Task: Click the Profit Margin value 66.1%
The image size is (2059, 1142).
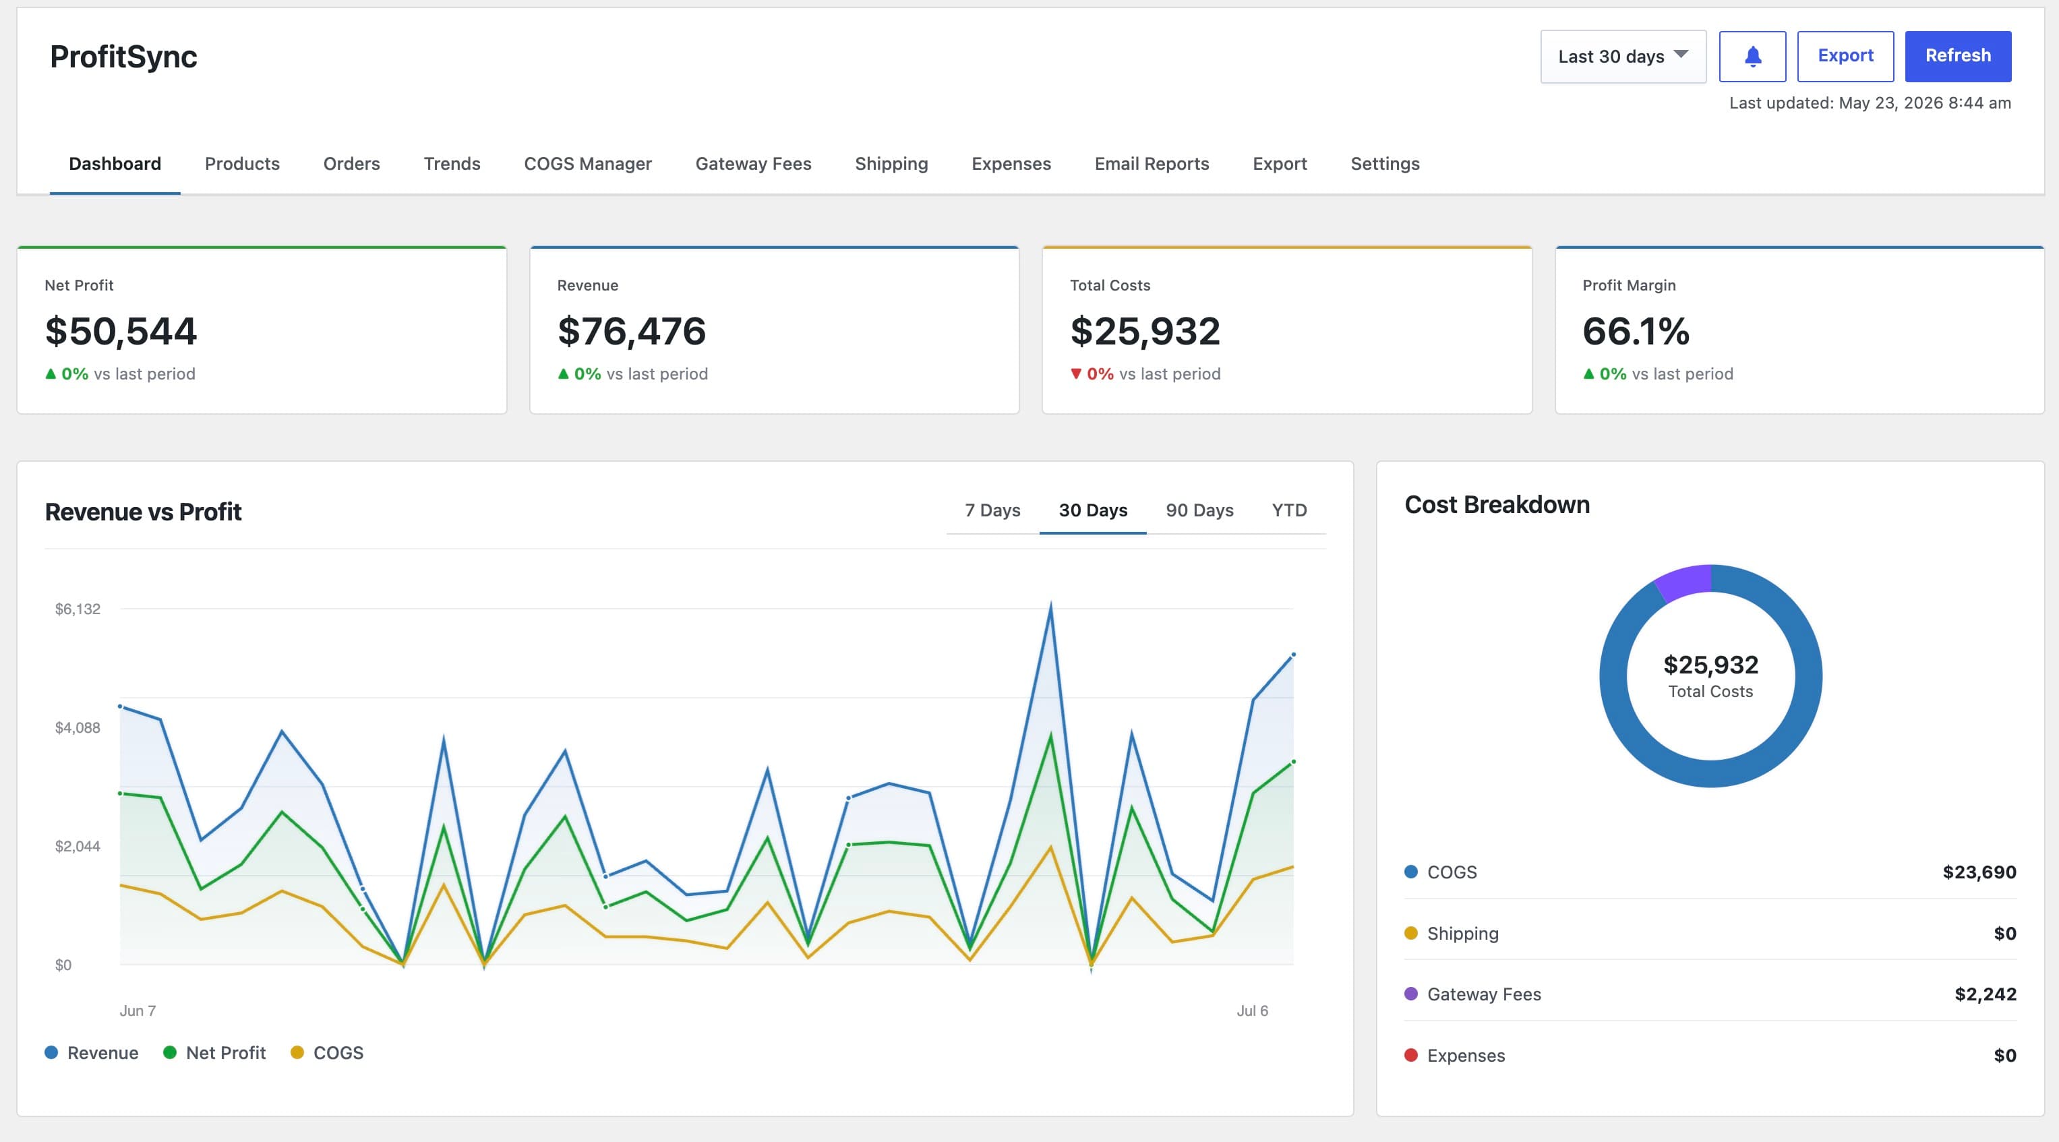Action: tap(1636, 331)
